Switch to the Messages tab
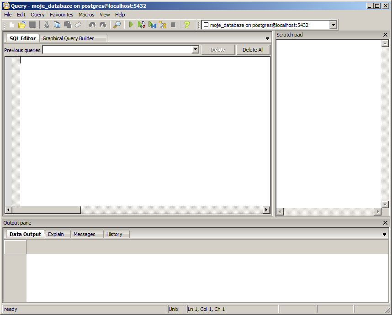 [x=85, y=234]
